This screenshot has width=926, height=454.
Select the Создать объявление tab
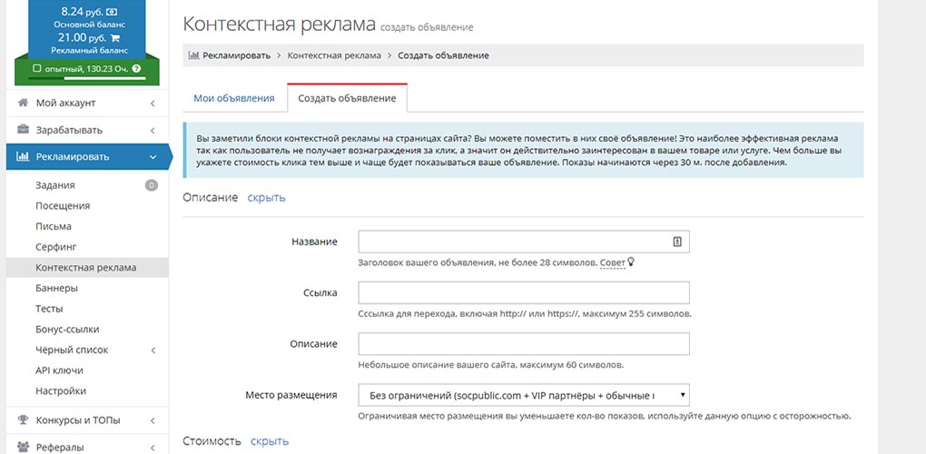(347, 98)
